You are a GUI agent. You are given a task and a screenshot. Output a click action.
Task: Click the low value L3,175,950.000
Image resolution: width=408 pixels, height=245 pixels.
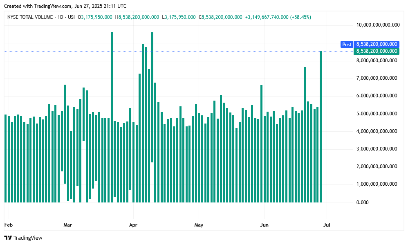pyautogui.click(x=179, y=17)
